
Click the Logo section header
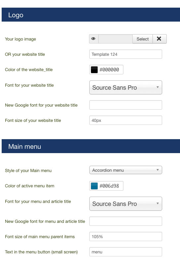click(x=91, y=15)
